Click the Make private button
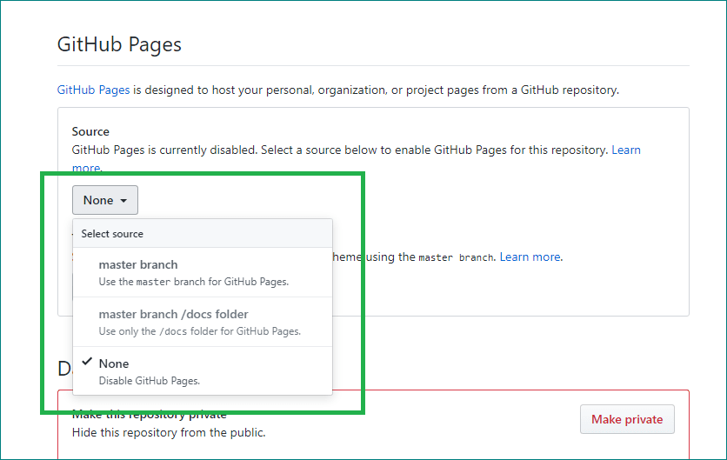The height and width of the screenshot is (460, 727). pos(627,419)
